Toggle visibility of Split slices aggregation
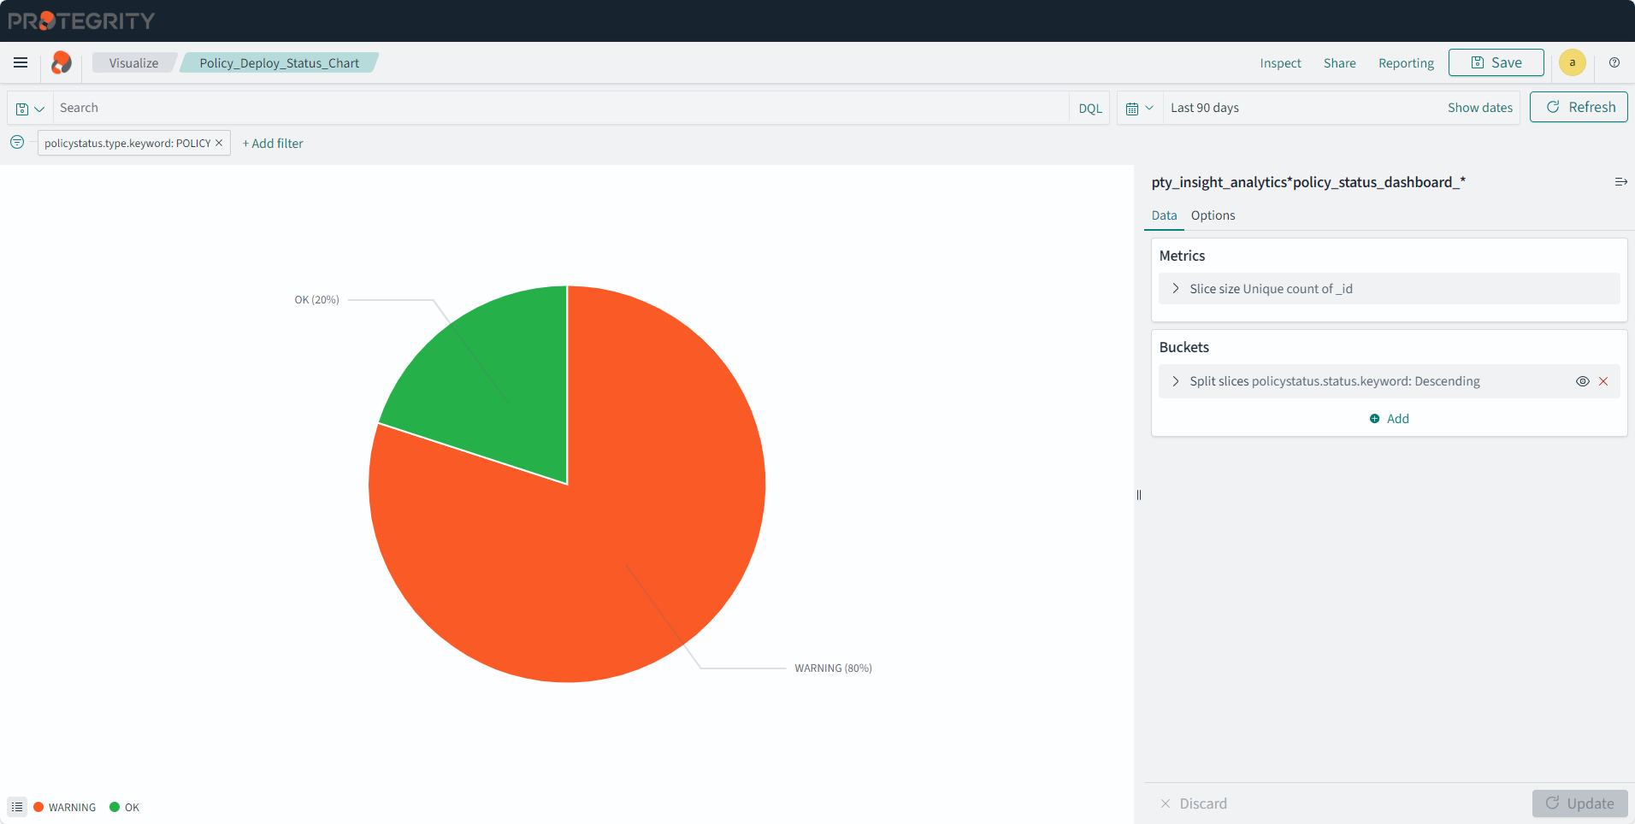Image resolution: width=1635 pixels, height=824 pixels. coord(1582,381)
